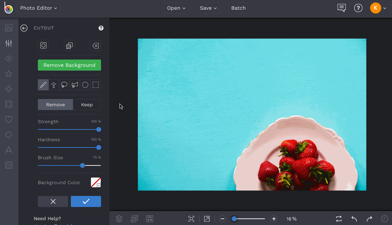Select the polygon lasso cutout tool
Screen dimensions: 392x225
(x=75, y=85)
